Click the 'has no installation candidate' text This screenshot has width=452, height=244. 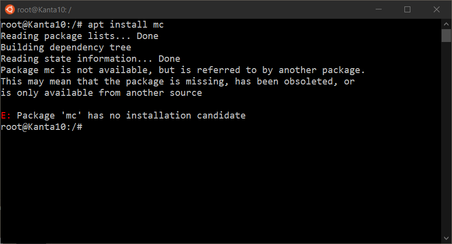click(167, 116)
